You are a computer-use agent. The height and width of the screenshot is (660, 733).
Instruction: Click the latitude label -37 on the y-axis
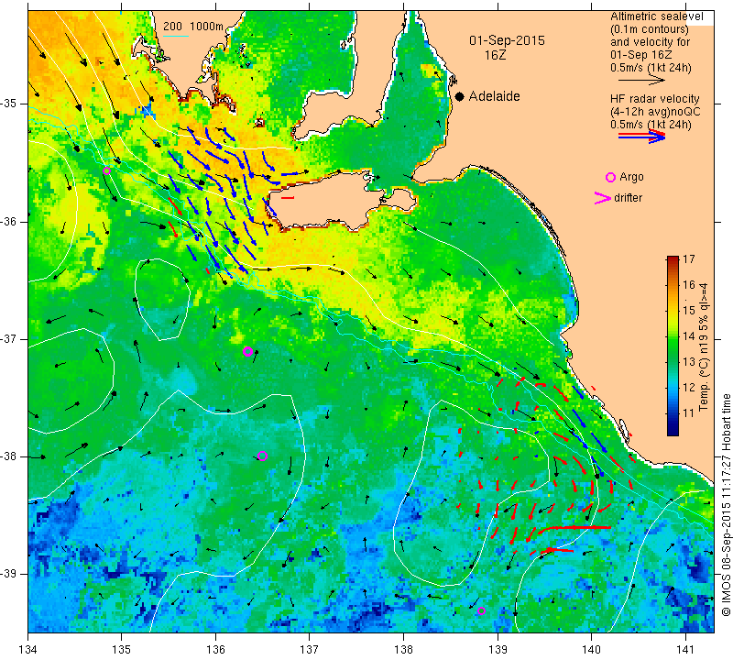tap(8, 338)
